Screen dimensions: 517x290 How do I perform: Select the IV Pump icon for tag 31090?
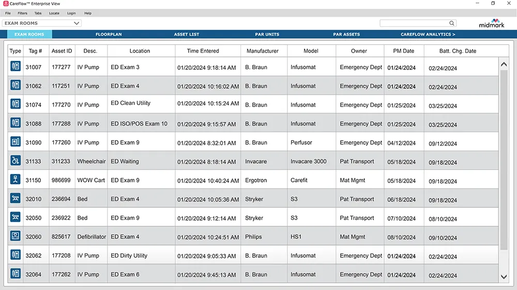tap(16, 142)
